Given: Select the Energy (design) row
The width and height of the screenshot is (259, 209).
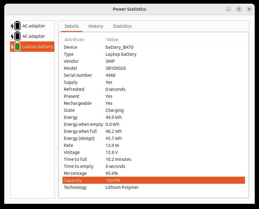Looking at the screenshot, I should [153, 138].
